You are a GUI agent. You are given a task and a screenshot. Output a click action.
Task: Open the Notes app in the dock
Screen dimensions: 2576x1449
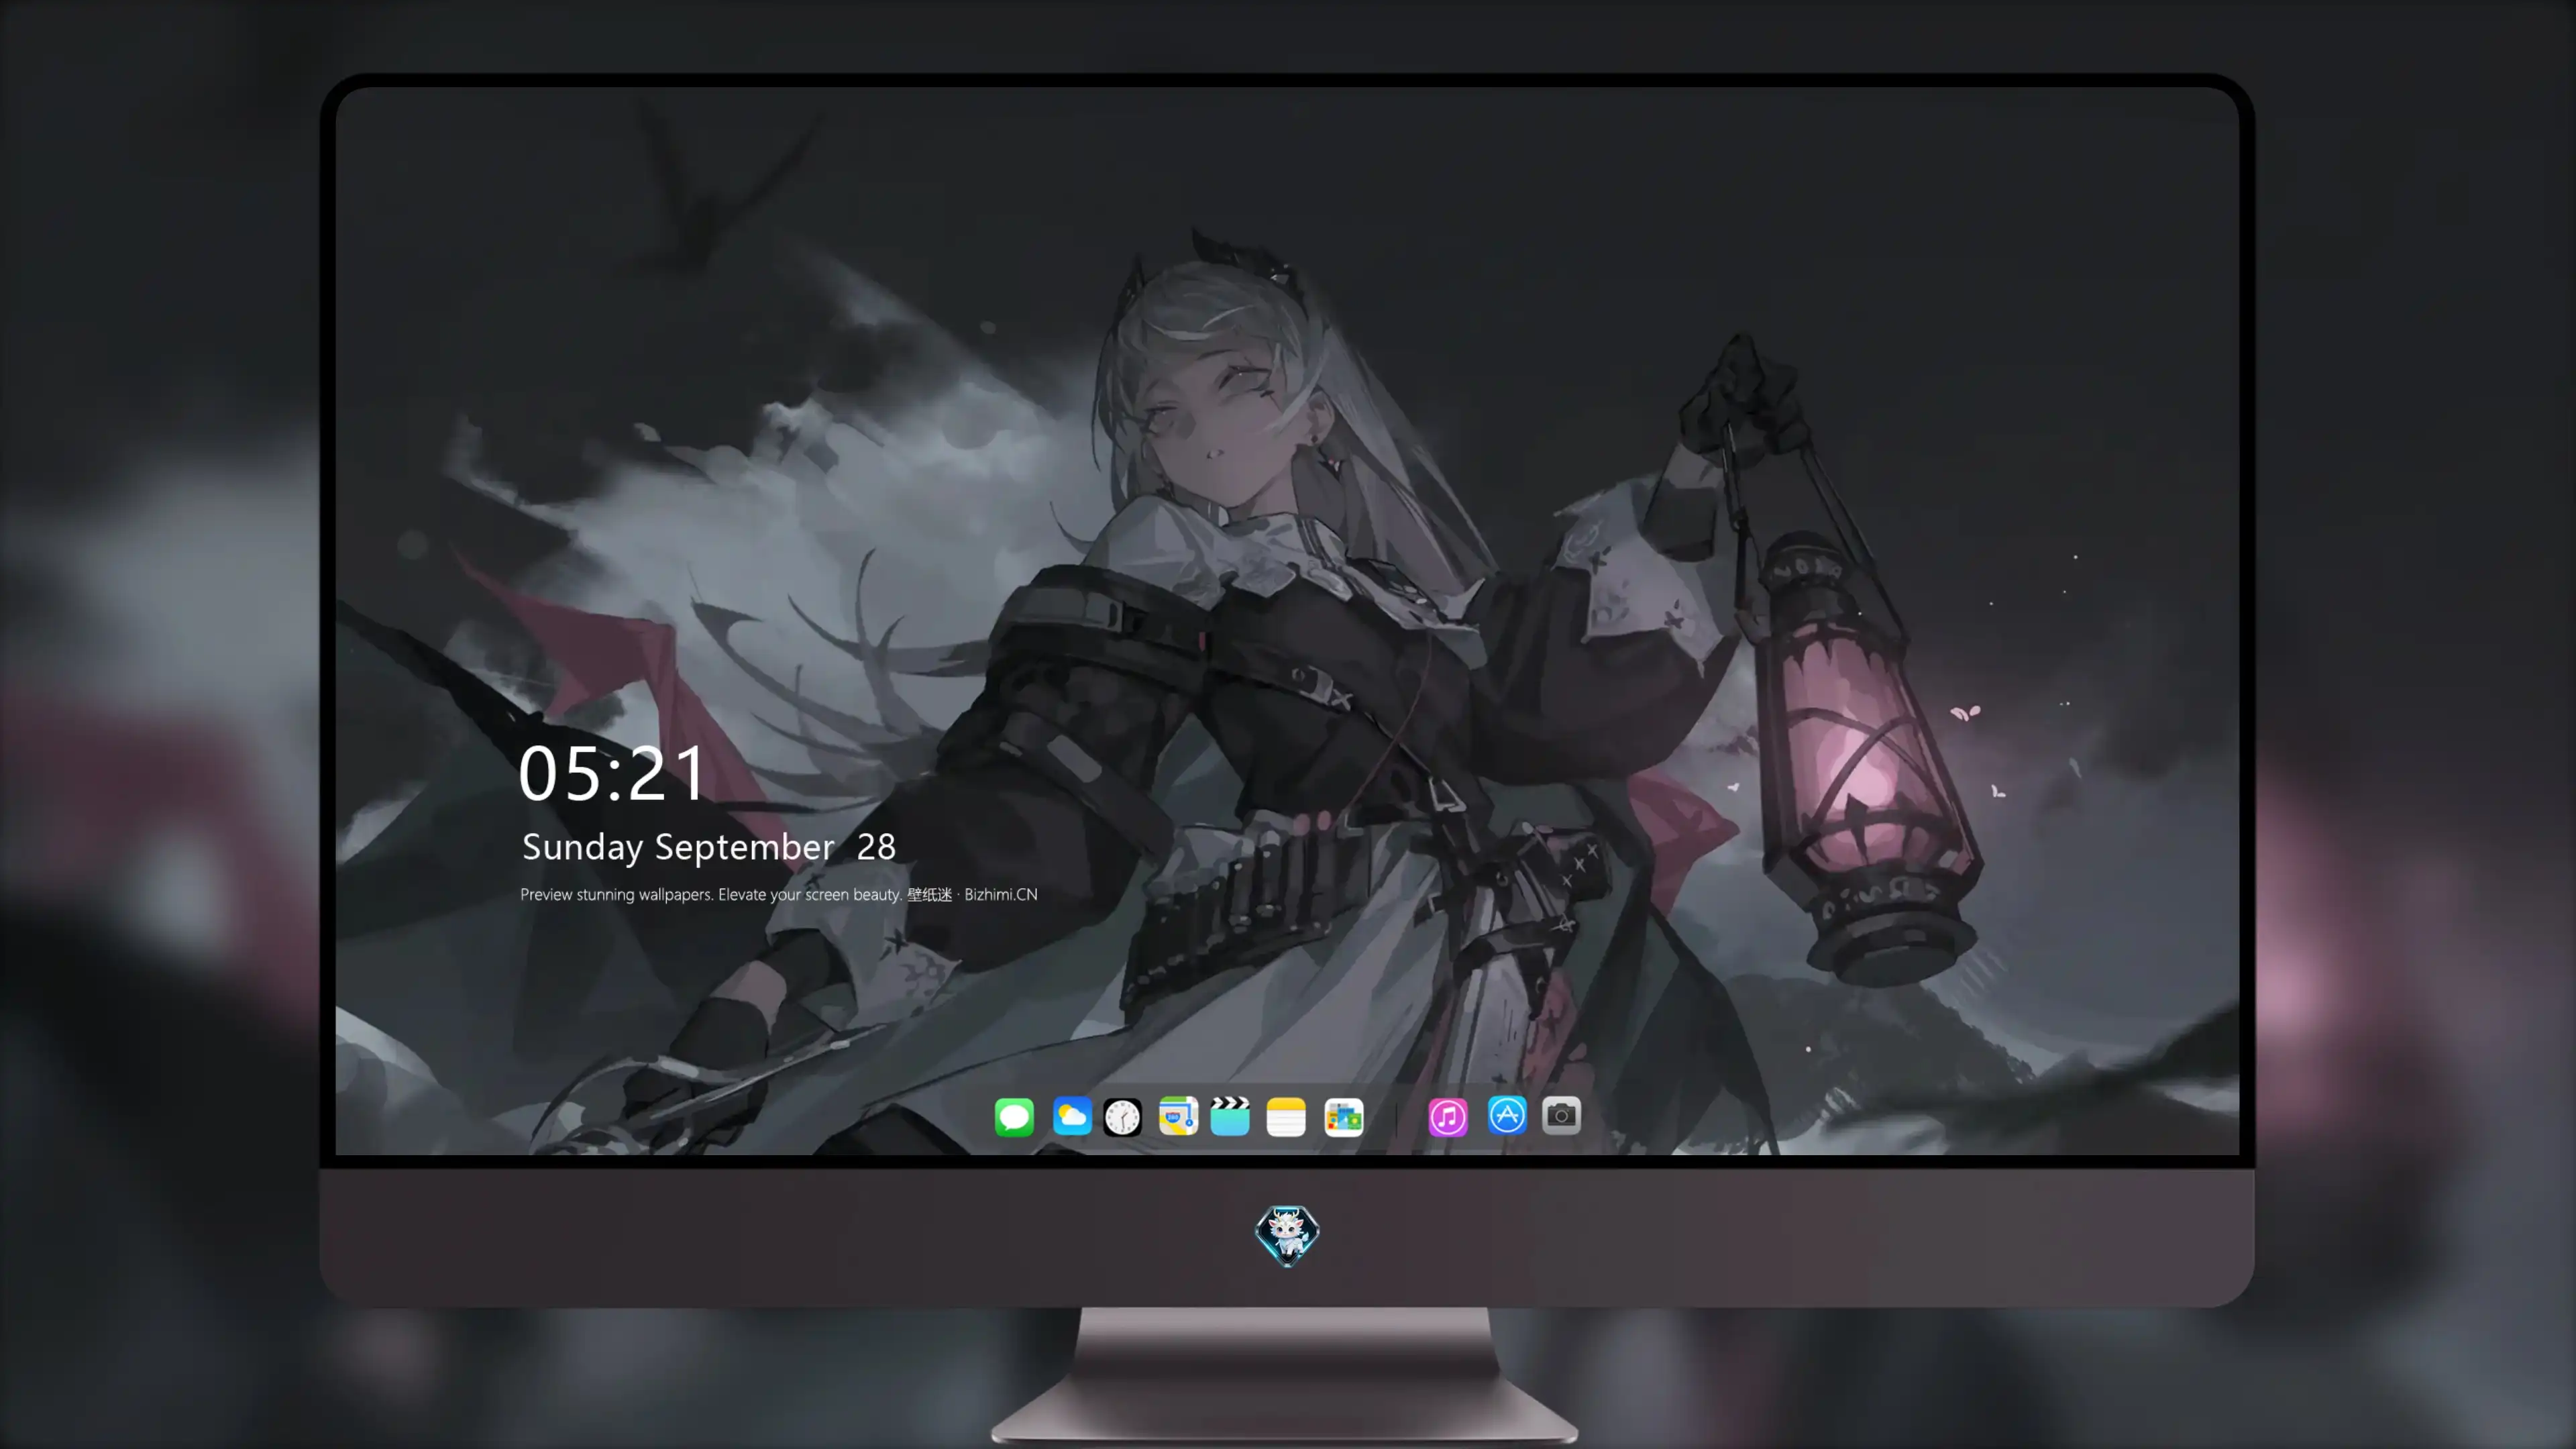1286,1116
